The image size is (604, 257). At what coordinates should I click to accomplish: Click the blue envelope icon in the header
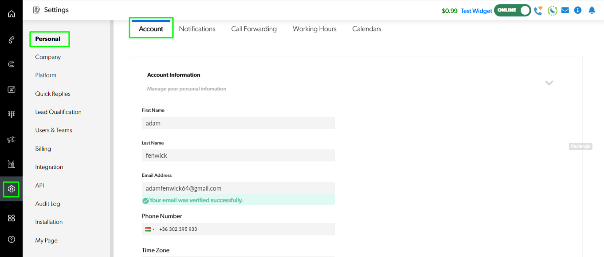click(x=565, y=10)
